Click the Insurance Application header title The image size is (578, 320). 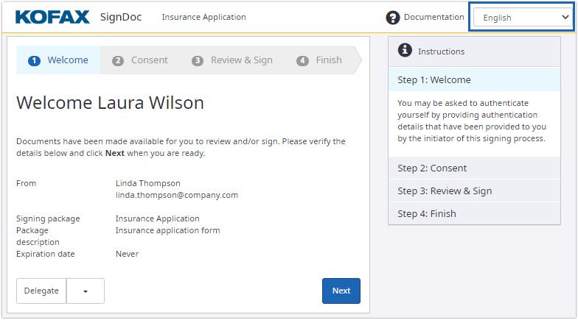[204, 18]
